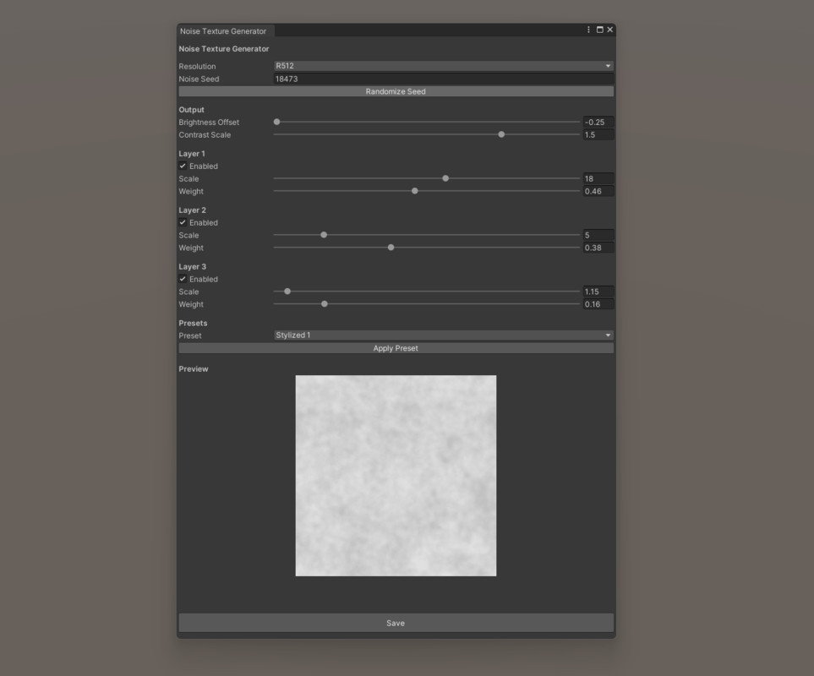Image resolution: width=814 pixels, height=676 pixels.
Task: Click the Contrast Scale label
Action: coord(205,135)
